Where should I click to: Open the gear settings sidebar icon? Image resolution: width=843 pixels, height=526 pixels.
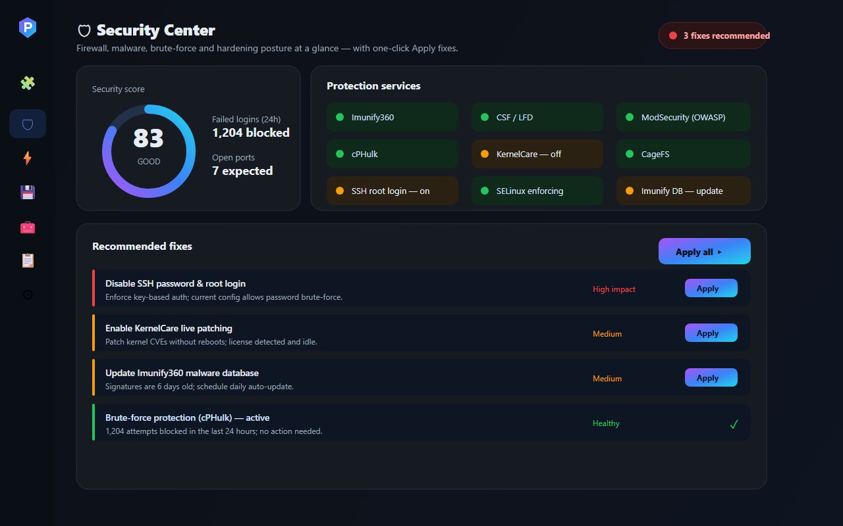[x=28, y=295]
